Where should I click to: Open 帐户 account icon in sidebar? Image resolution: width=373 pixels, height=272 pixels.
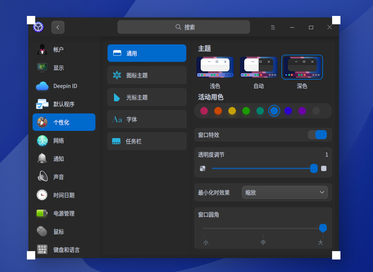[x=42, y=49]
